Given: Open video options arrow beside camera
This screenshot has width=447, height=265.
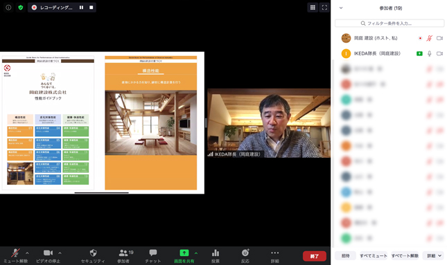Looking at the screenshot, I should (x=60, y=253).
